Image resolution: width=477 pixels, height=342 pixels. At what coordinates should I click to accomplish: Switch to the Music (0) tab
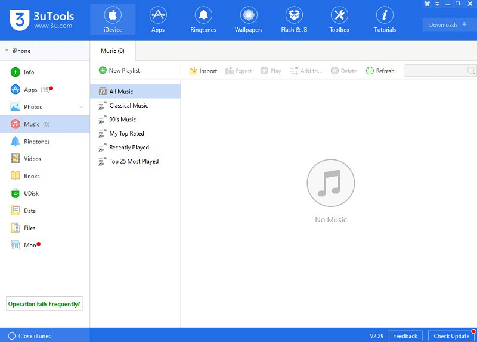tap(113, 51)
